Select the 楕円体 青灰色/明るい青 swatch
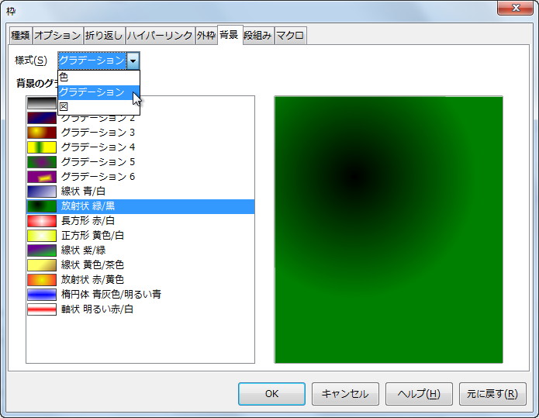This screenshot has height=418, width=539. pyautogui.click(x=42, y=295)
